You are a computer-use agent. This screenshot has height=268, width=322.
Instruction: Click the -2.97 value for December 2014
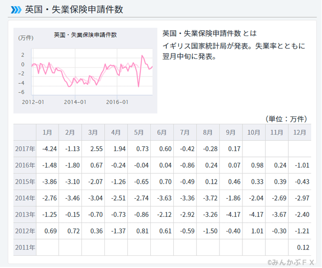click(302, 198)
